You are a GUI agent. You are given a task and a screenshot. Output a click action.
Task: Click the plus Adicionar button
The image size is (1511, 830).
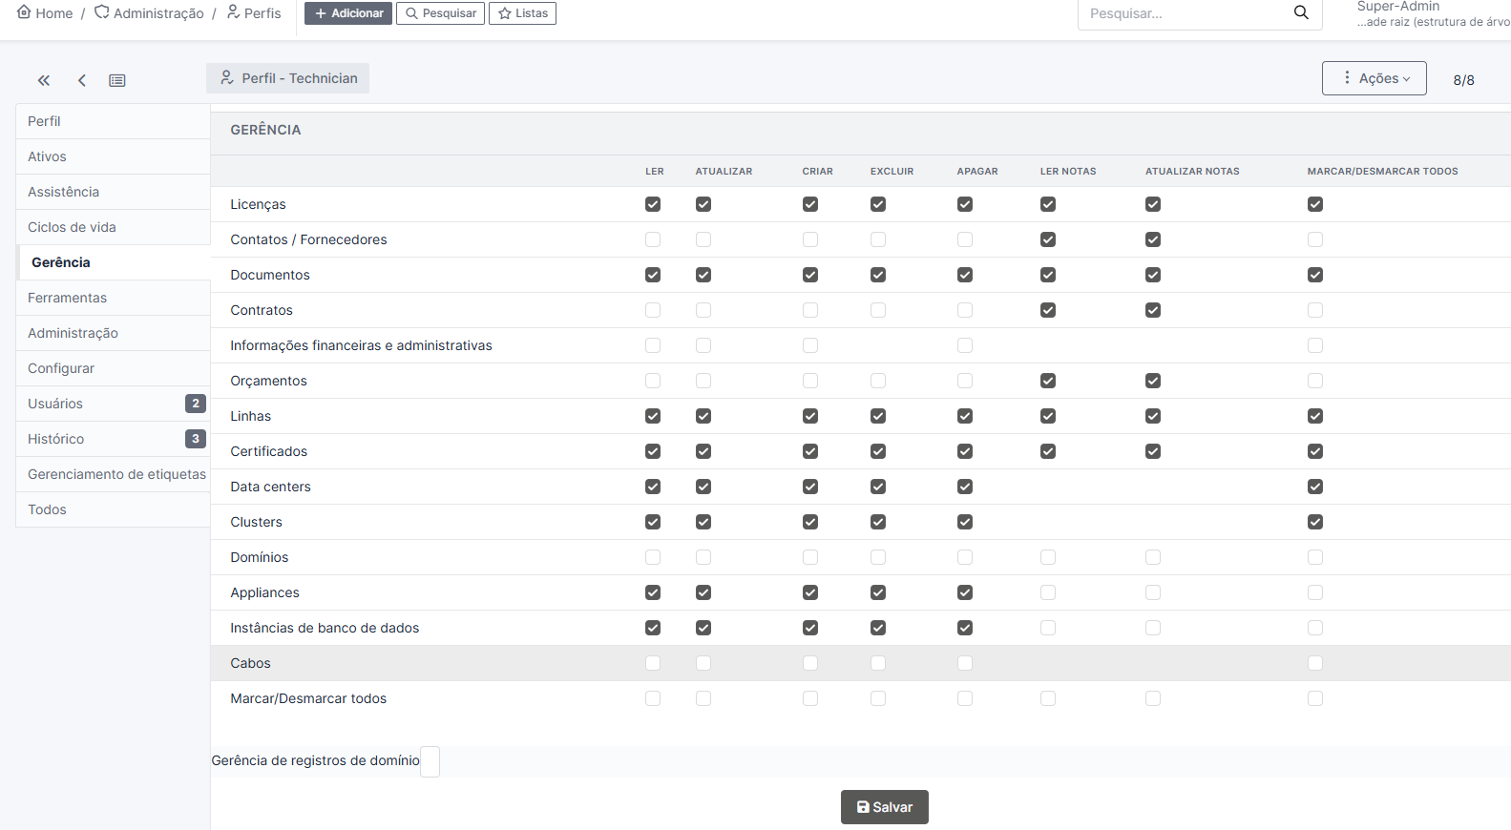pos(348,13)
